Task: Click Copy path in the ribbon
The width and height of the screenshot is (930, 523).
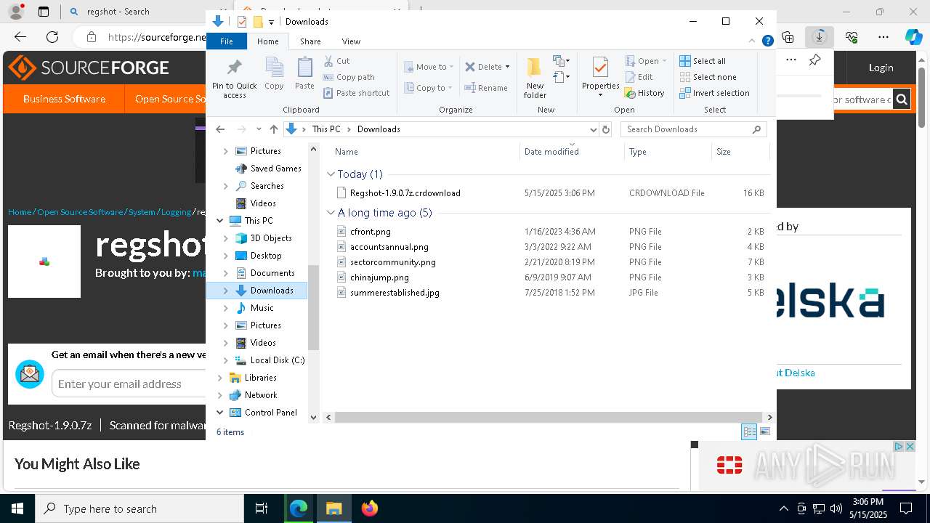Action: tap(349, 77)
